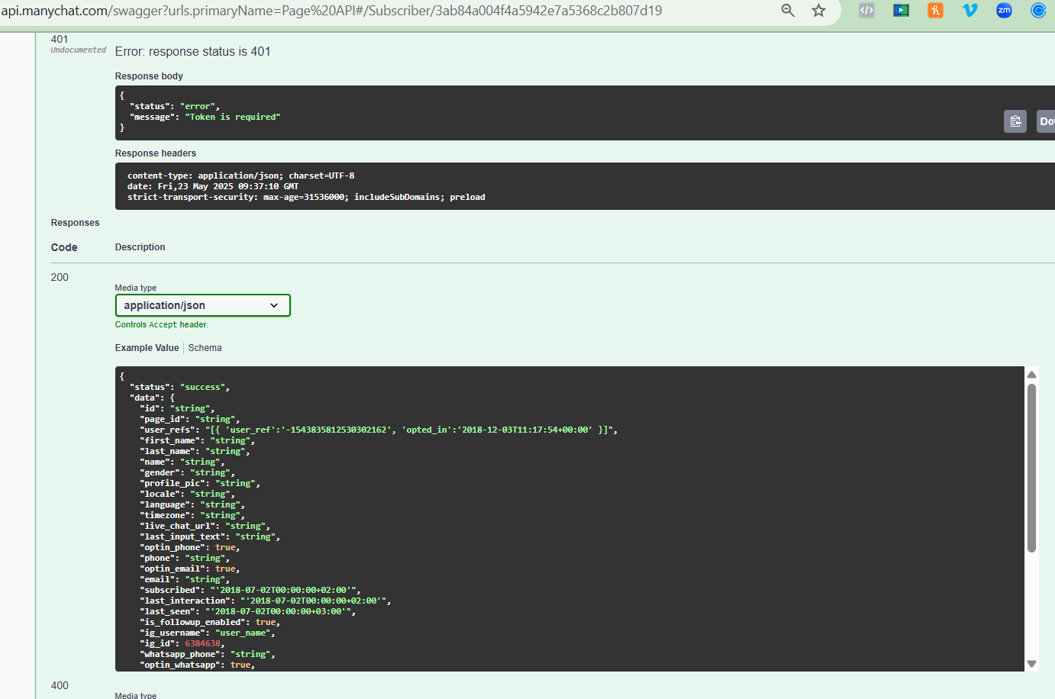Select the Example Value tab
This screenshot has height=699, width=1055.
pyautogui.click(x=147, y=348)
